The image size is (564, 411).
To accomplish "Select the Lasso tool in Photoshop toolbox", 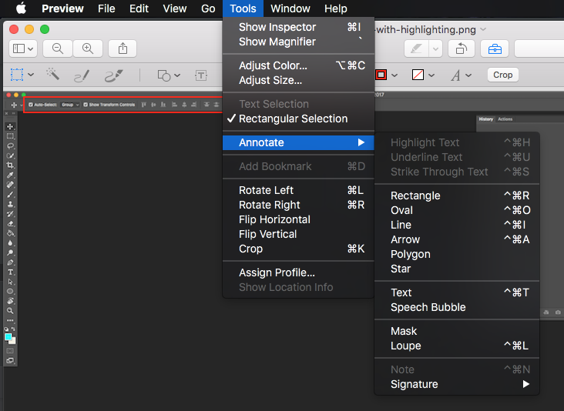I will pos(10,146).
